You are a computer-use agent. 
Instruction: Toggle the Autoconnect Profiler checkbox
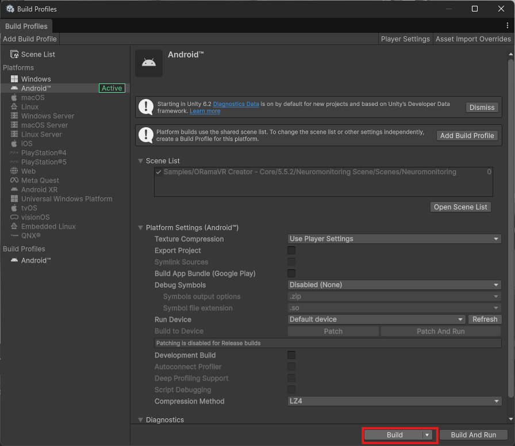[x=291, y=367]
